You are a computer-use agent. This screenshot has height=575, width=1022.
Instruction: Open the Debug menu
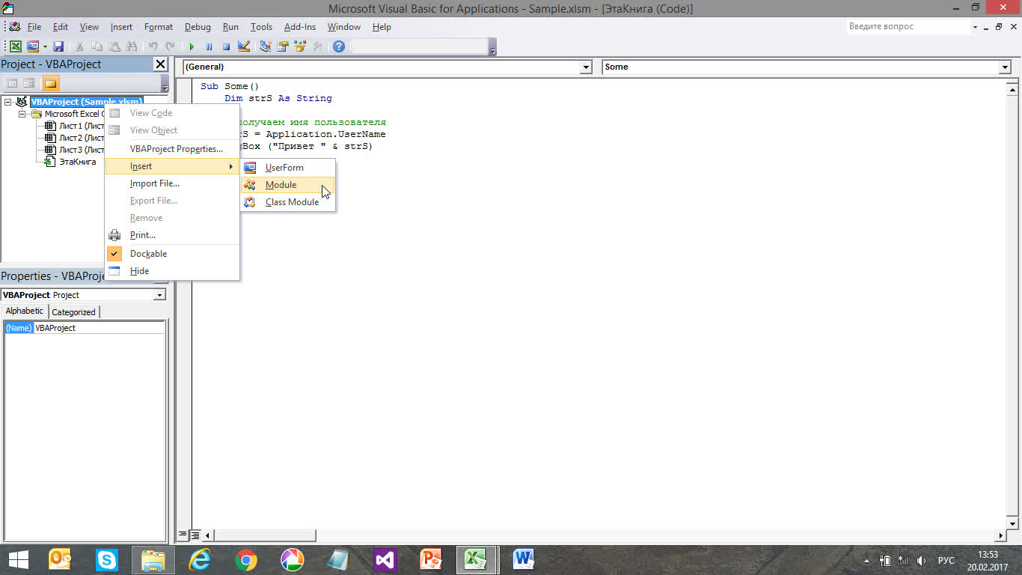pos(198,27)
